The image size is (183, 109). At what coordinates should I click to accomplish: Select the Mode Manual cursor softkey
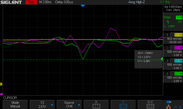(x=15, y=104)
